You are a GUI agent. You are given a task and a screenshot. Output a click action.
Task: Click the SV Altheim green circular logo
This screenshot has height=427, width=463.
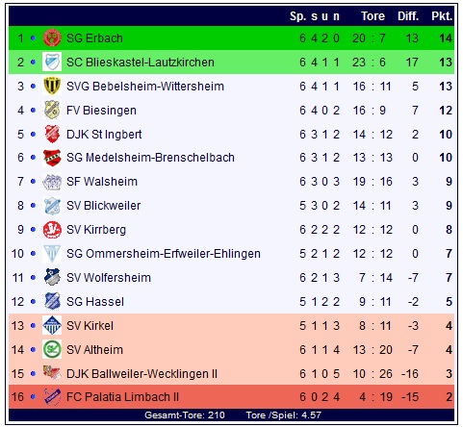coord(52,349)
